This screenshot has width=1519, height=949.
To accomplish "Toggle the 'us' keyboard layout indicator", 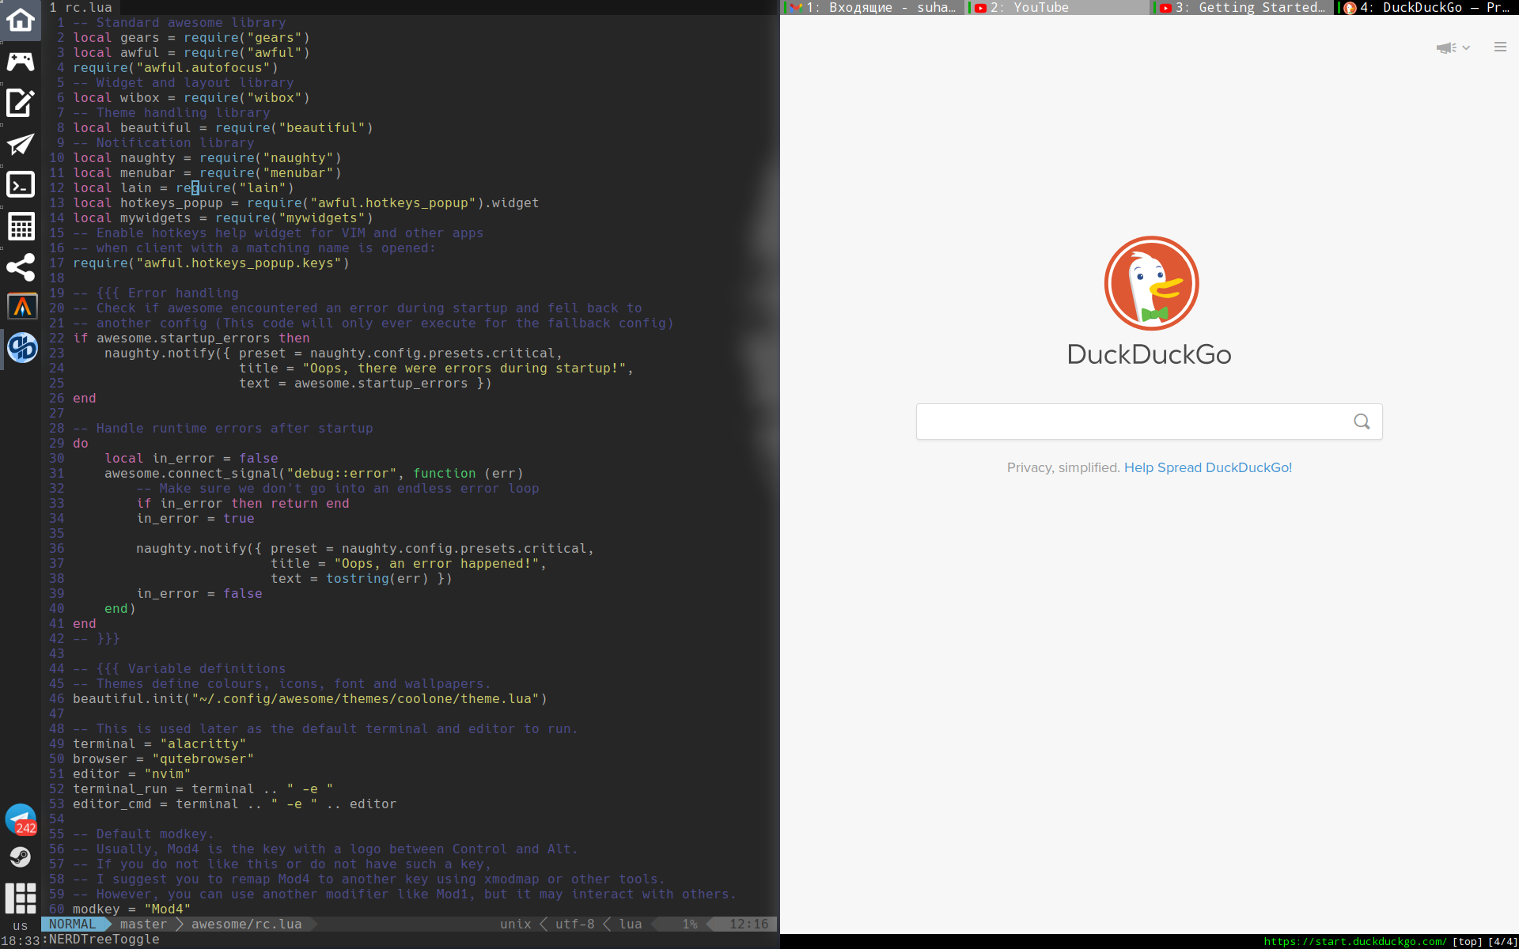I will click(x=21, y=925).
